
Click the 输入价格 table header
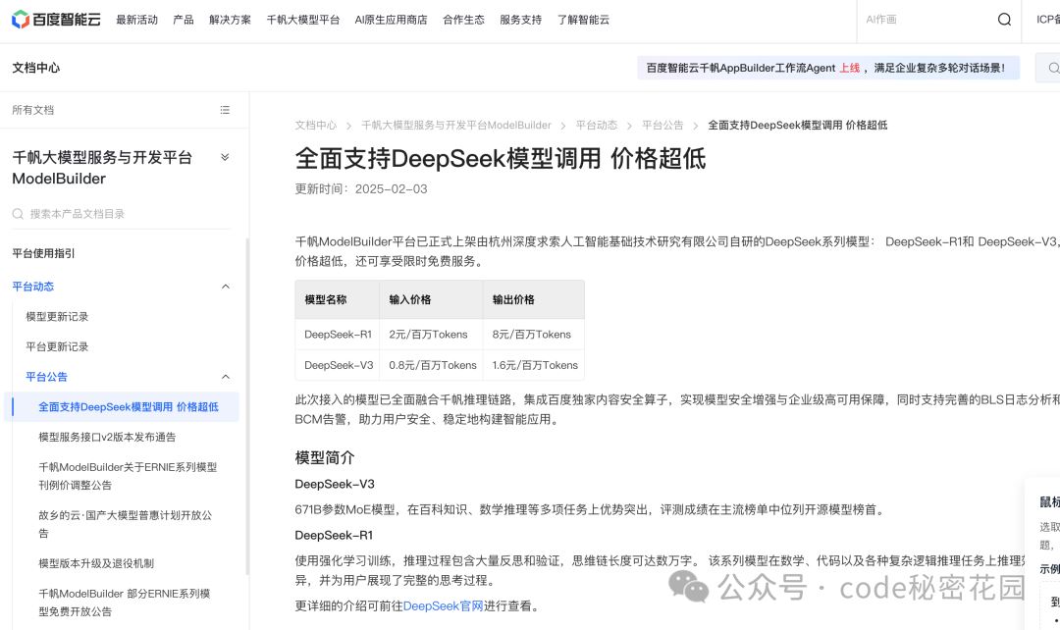click(x=431, y=299)
